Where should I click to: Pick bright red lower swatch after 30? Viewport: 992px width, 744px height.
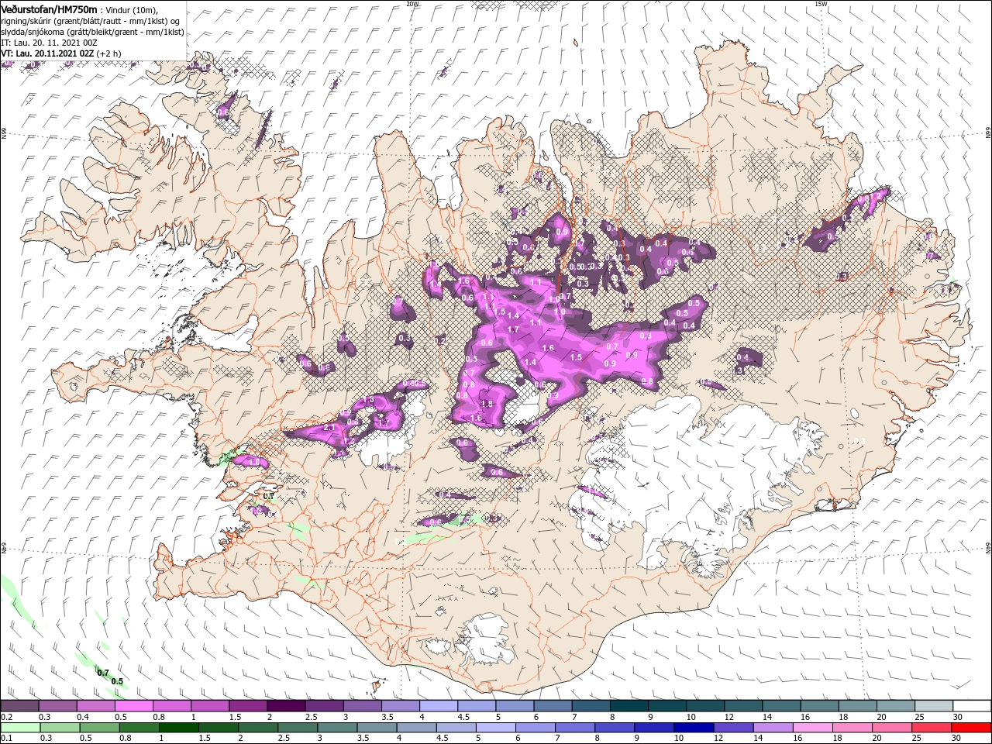(x=972, y=728)
